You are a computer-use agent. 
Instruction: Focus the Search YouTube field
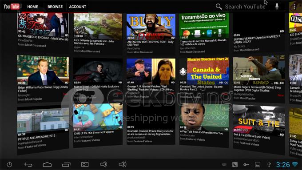tap(245, 7)
